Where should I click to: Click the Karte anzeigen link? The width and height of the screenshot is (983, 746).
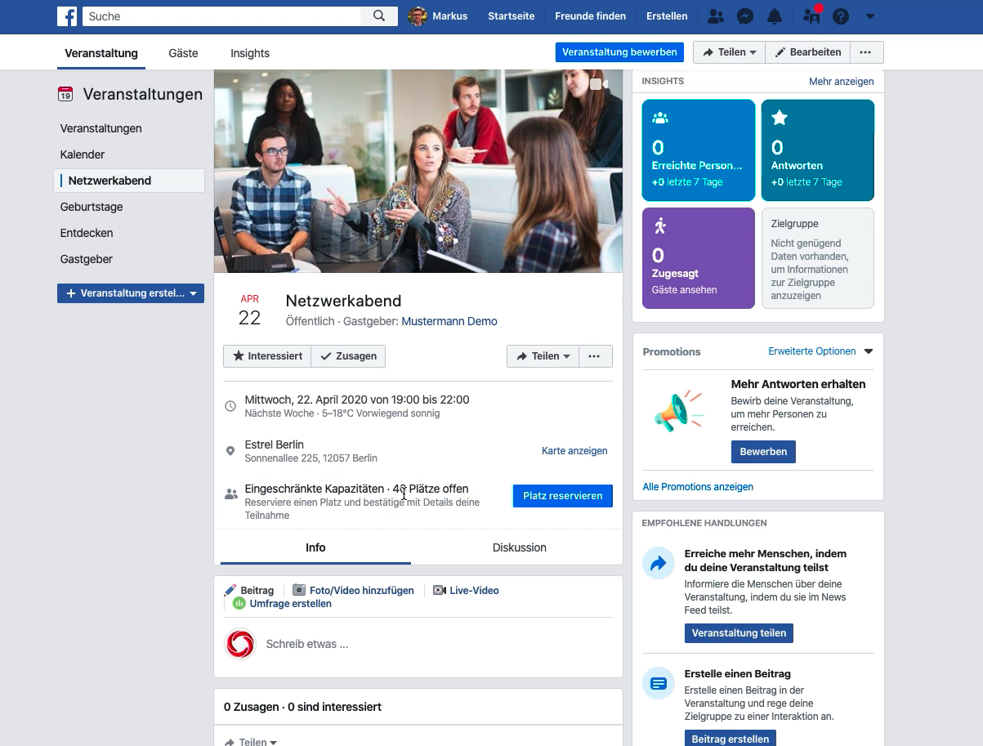574,451
